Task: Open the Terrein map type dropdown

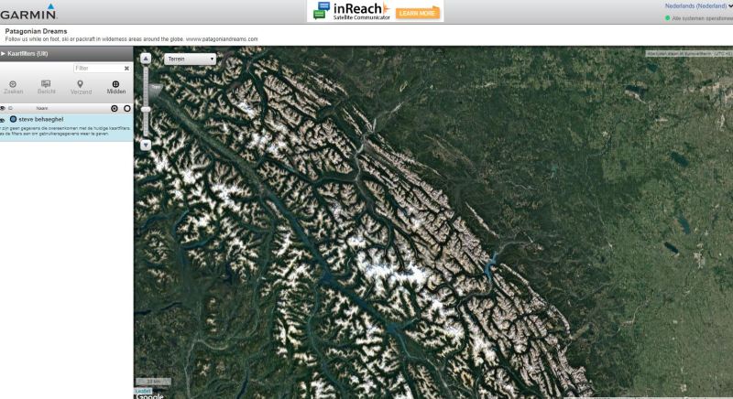Action: [x=191, y=59]
